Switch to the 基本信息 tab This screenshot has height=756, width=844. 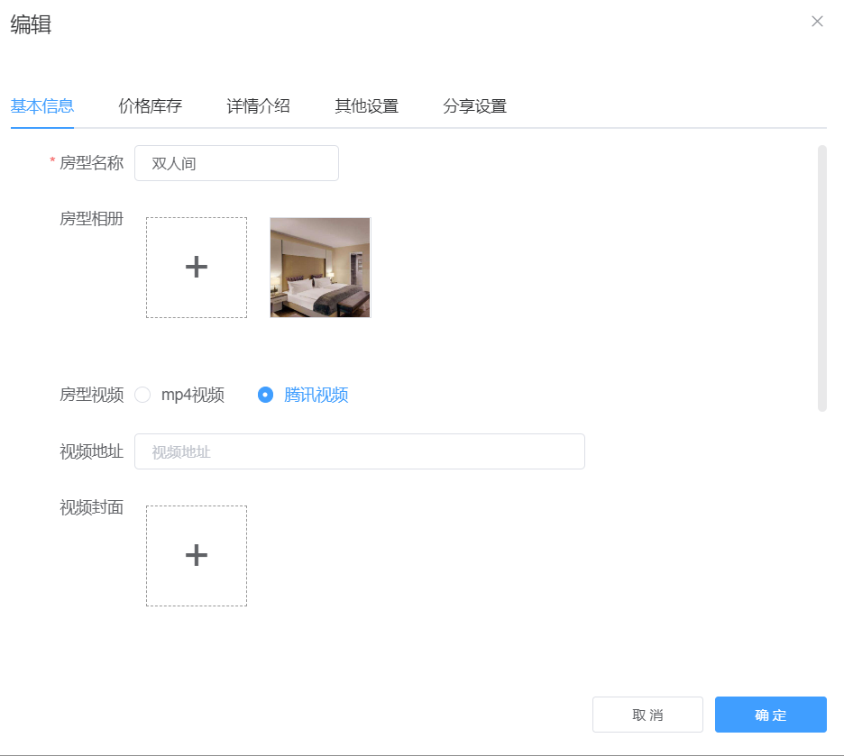coord(42,106)
